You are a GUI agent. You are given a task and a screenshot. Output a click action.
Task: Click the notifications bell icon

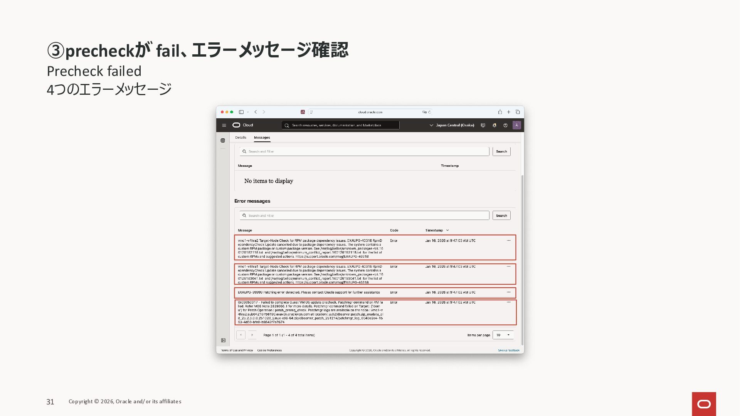(494, 125)
